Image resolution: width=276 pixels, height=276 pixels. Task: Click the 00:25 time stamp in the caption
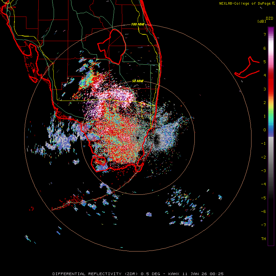click(217, 274)
